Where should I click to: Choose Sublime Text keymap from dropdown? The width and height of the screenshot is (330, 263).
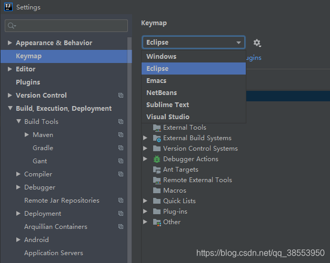click(x=193, y=105)
